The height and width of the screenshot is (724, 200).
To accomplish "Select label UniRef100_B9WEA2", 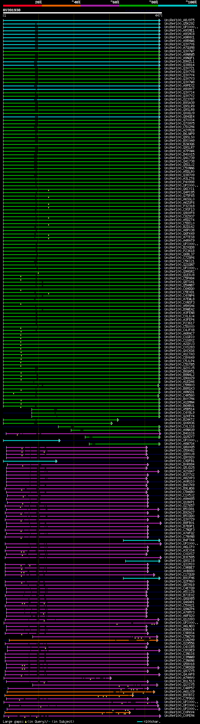I will pyautogui.click(x=179, y=309).
